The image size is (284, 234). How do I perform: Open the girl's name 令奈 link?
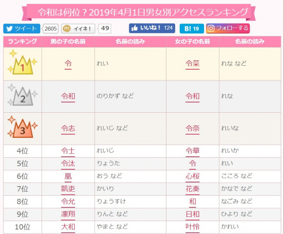click(193, 128)
